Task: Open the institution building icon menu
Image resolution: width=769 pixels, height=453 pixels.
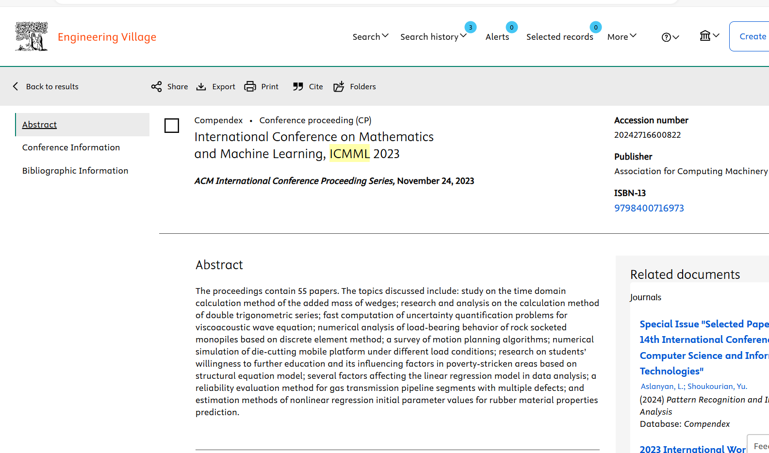Action: pyautogui.click(x=709, y=35)
